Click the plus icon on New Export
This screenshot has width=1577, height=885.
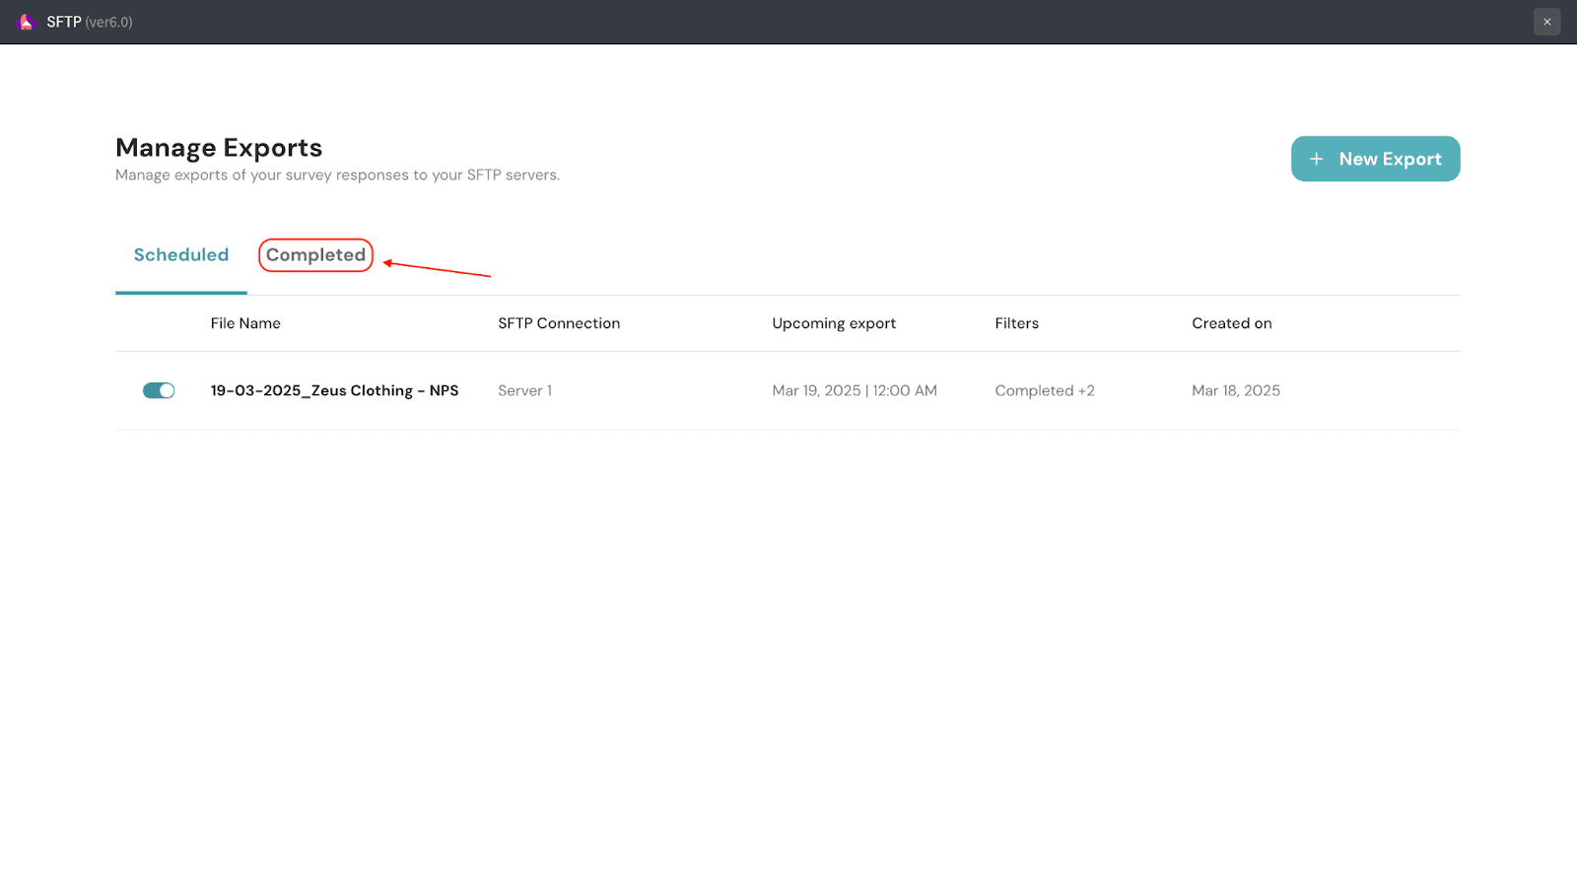click(x=1316, y=159)
